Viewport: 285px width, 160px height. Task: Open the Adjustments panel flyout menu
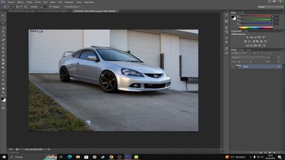tap(283, 31)
